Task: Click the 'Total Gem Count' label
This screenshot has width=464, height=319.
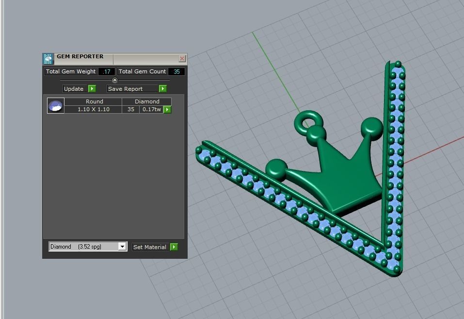Action: [x=143, y=71]
